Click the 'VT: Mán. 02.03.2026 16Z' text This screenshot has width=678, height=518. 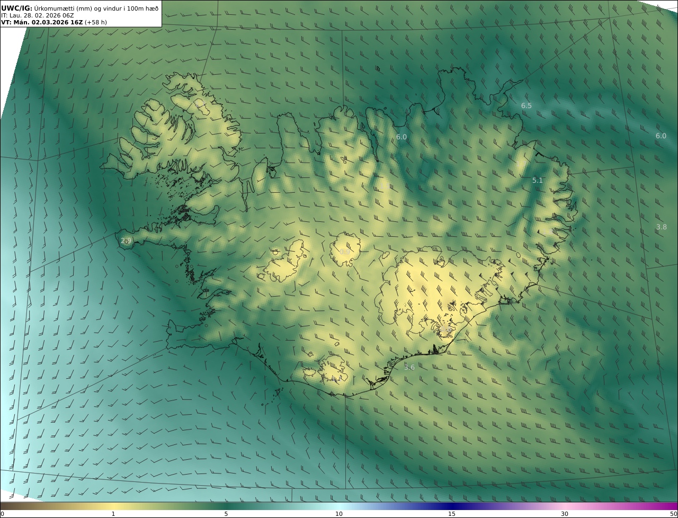[42, 22]
